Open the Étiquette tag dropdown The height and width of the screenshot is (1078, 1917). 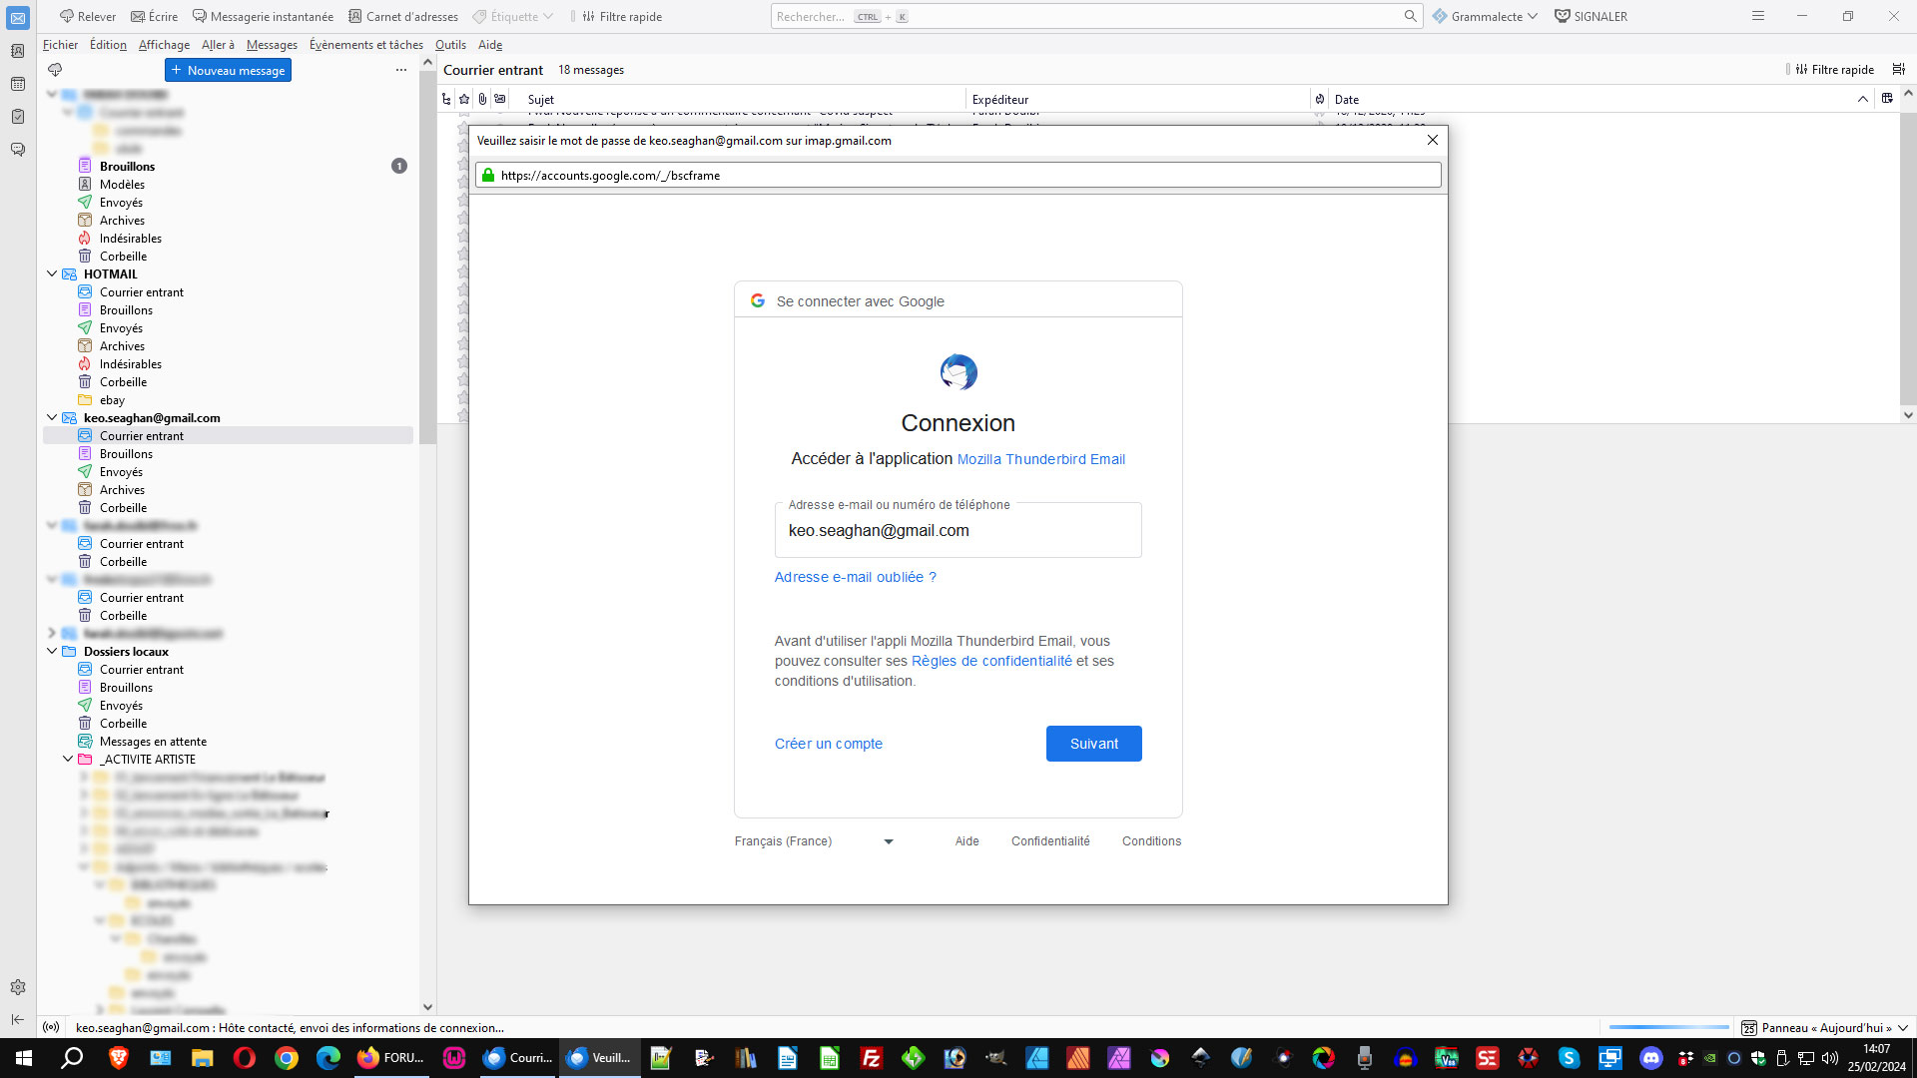pyautogui.click(x=513, y=16)
